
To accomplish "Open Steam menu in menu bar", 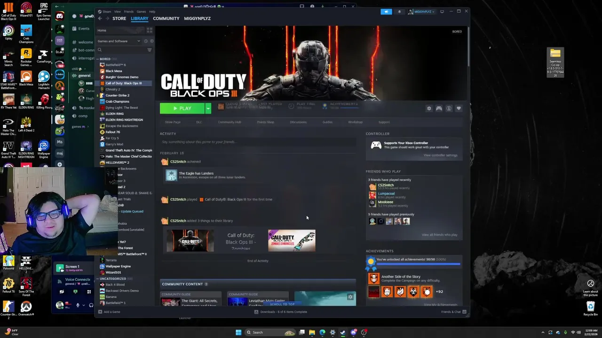I will 106,11.
